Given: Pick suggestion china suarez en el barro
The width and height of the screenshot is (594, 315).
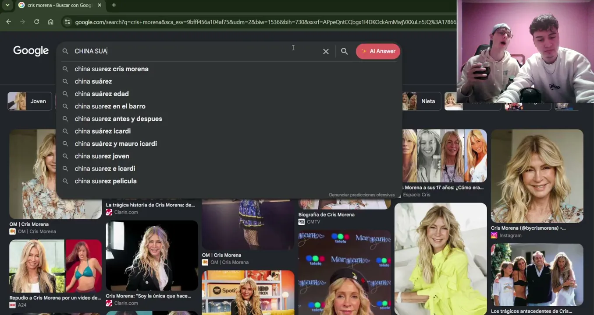Looking at the screenshot, I should (229, 106).
